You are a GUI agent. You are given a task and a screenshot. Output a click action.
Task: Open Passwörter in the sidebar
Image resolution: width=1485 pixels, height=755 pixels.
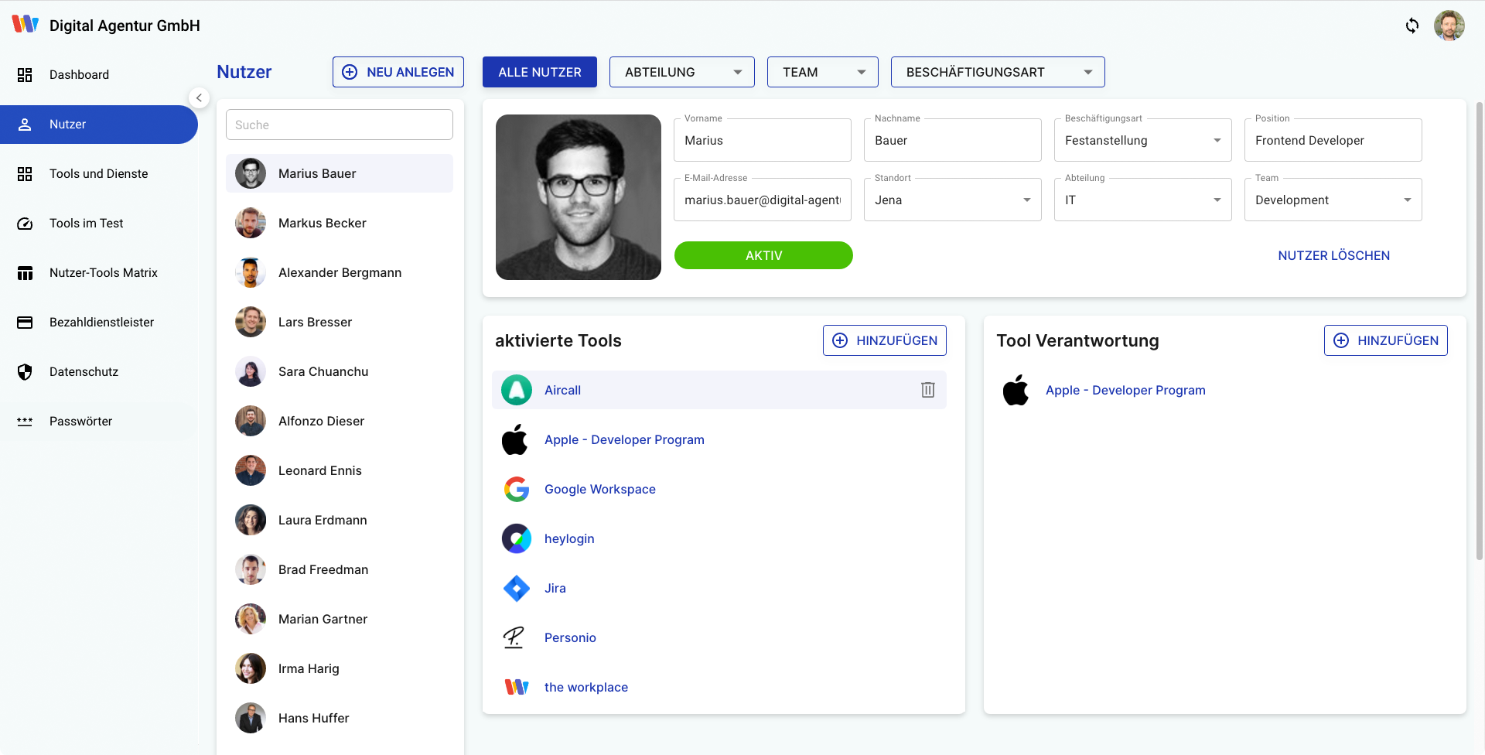tap(80, 421)
